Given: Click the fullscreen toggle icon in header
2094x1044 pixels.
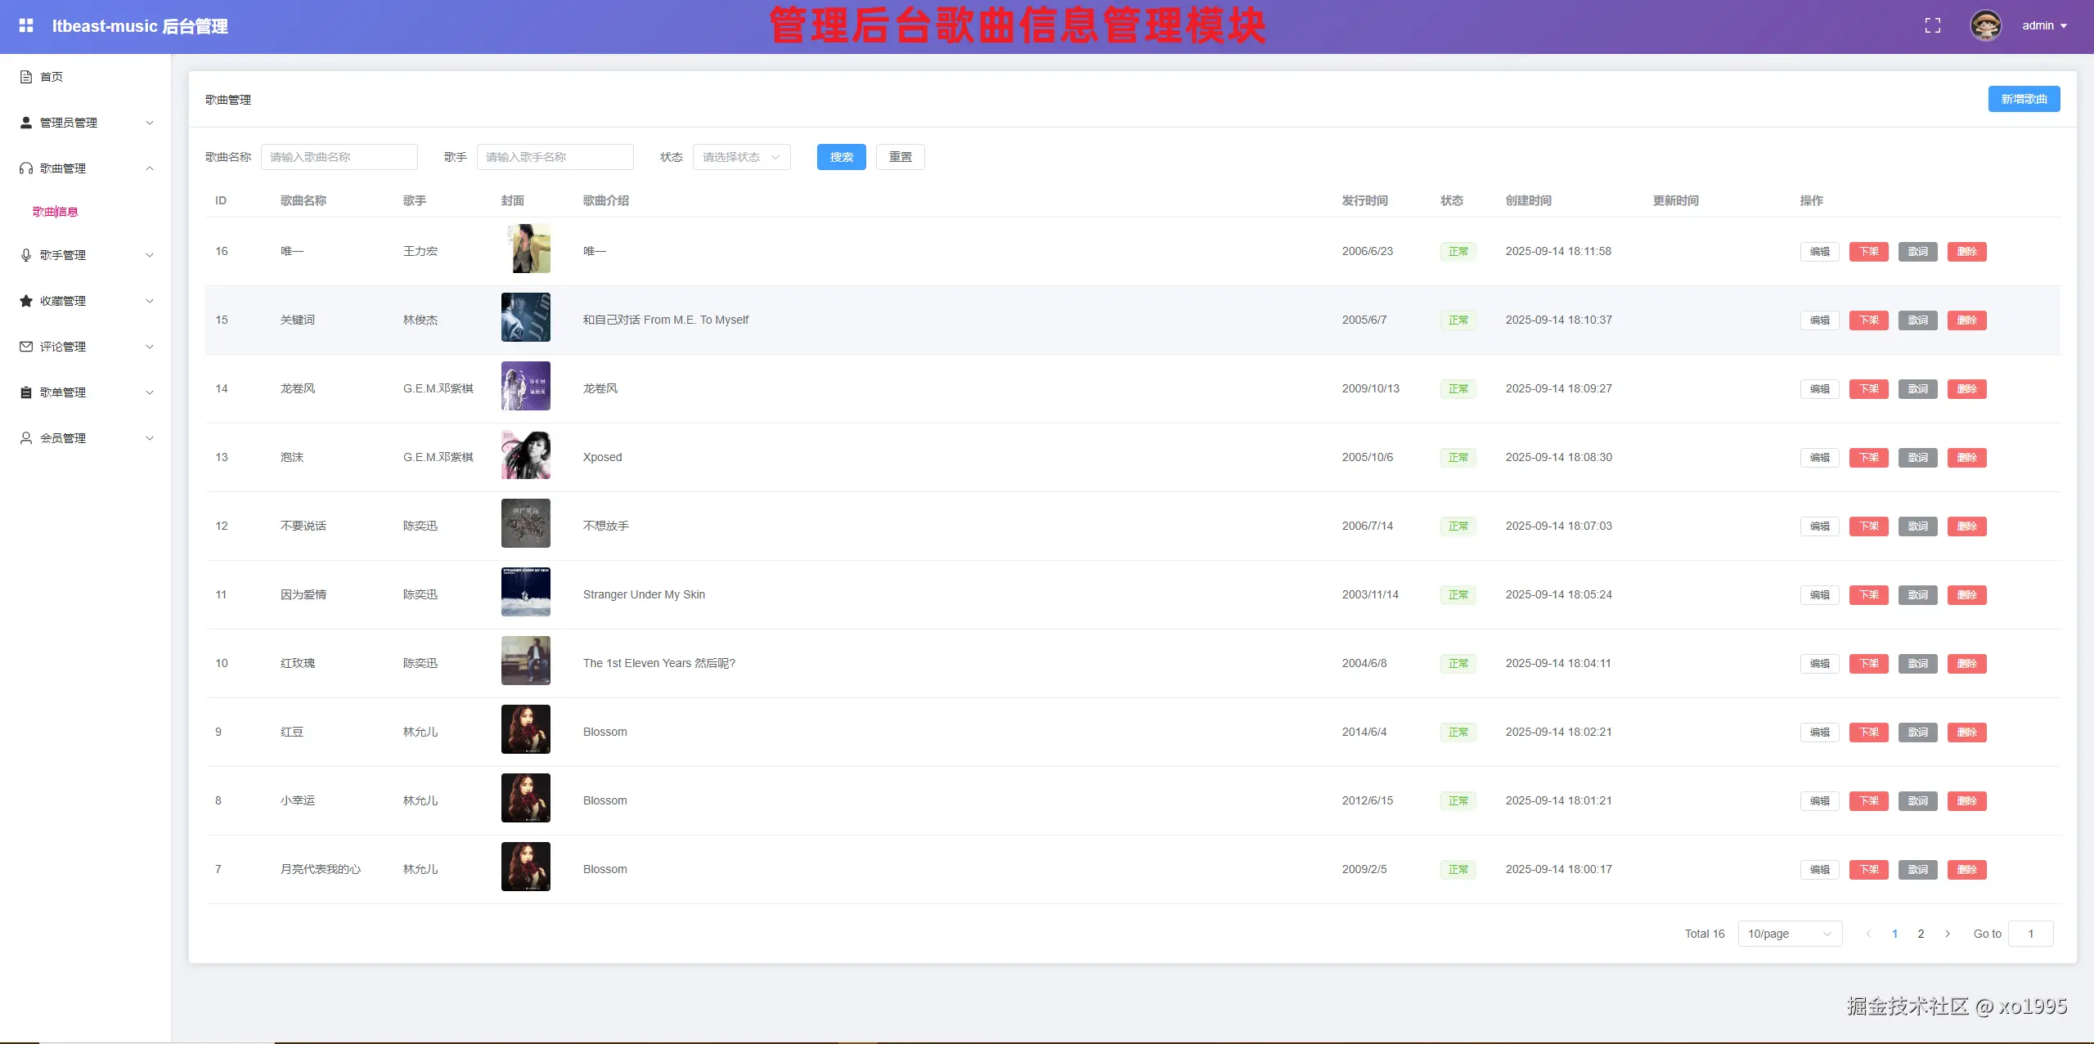Looking at the screenshot, I should (x=1932, y=25).
